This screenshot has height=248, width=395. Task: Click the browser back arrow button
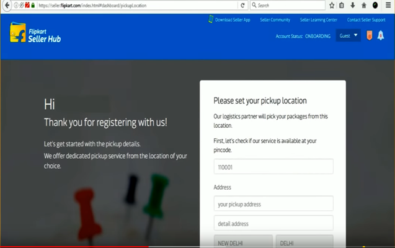tap(6, 5)
